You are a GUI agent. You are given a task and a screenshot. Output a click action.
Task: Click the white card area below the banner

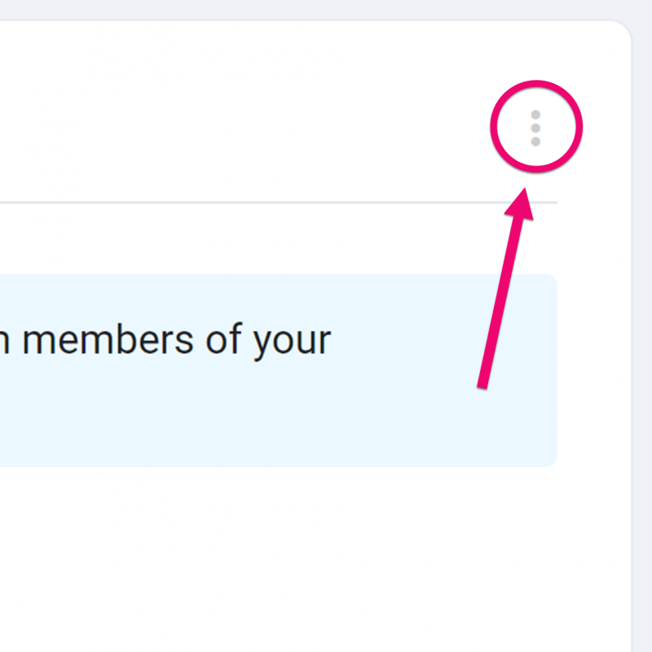291,557
